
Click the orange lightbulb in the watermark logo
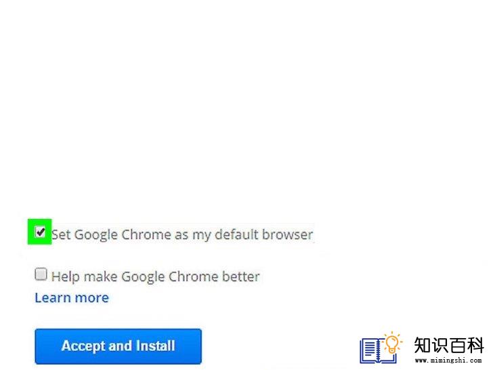click(x=392, y=343)
